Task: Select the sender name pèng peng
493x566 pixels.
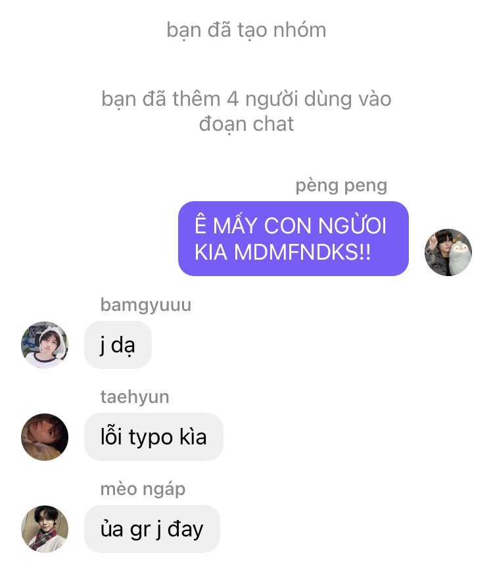Action: tap(341, 185)
